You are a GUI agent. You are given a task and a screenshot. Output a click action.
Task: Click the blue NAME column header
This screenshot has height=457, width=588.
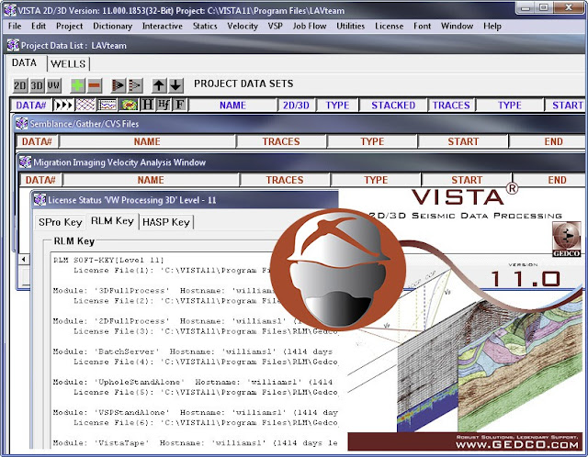232,105
